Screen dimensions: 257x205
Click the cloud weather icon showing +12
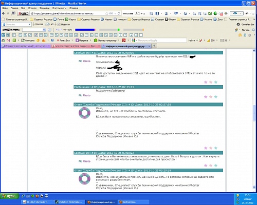coord(138,13)
